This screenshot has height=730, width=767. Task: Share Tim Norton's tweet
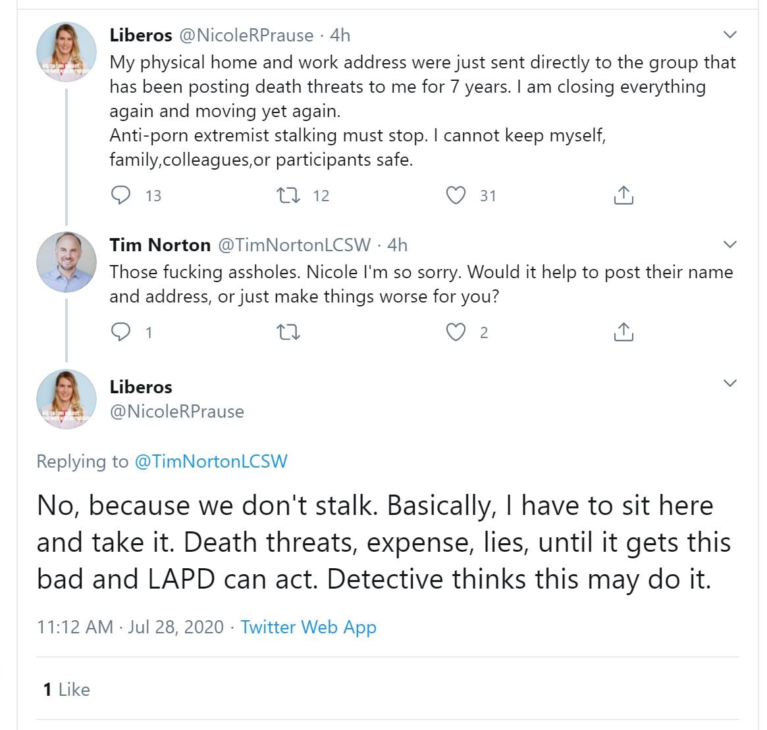623,332
